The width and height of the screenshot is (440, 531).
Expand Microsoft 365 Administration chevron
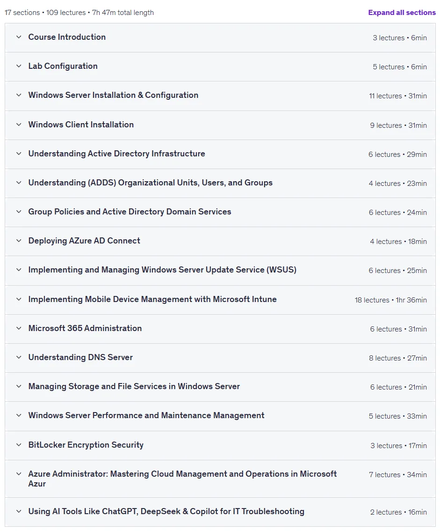(x=19, y=329)
